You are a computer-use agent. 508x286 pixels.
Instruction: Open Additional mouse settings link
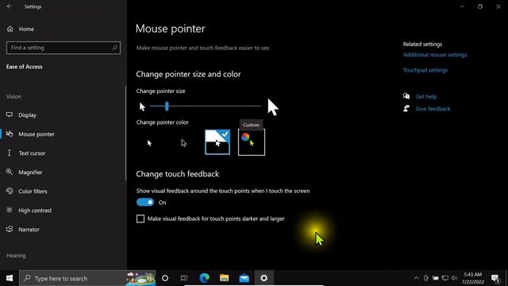coord(435,55)
